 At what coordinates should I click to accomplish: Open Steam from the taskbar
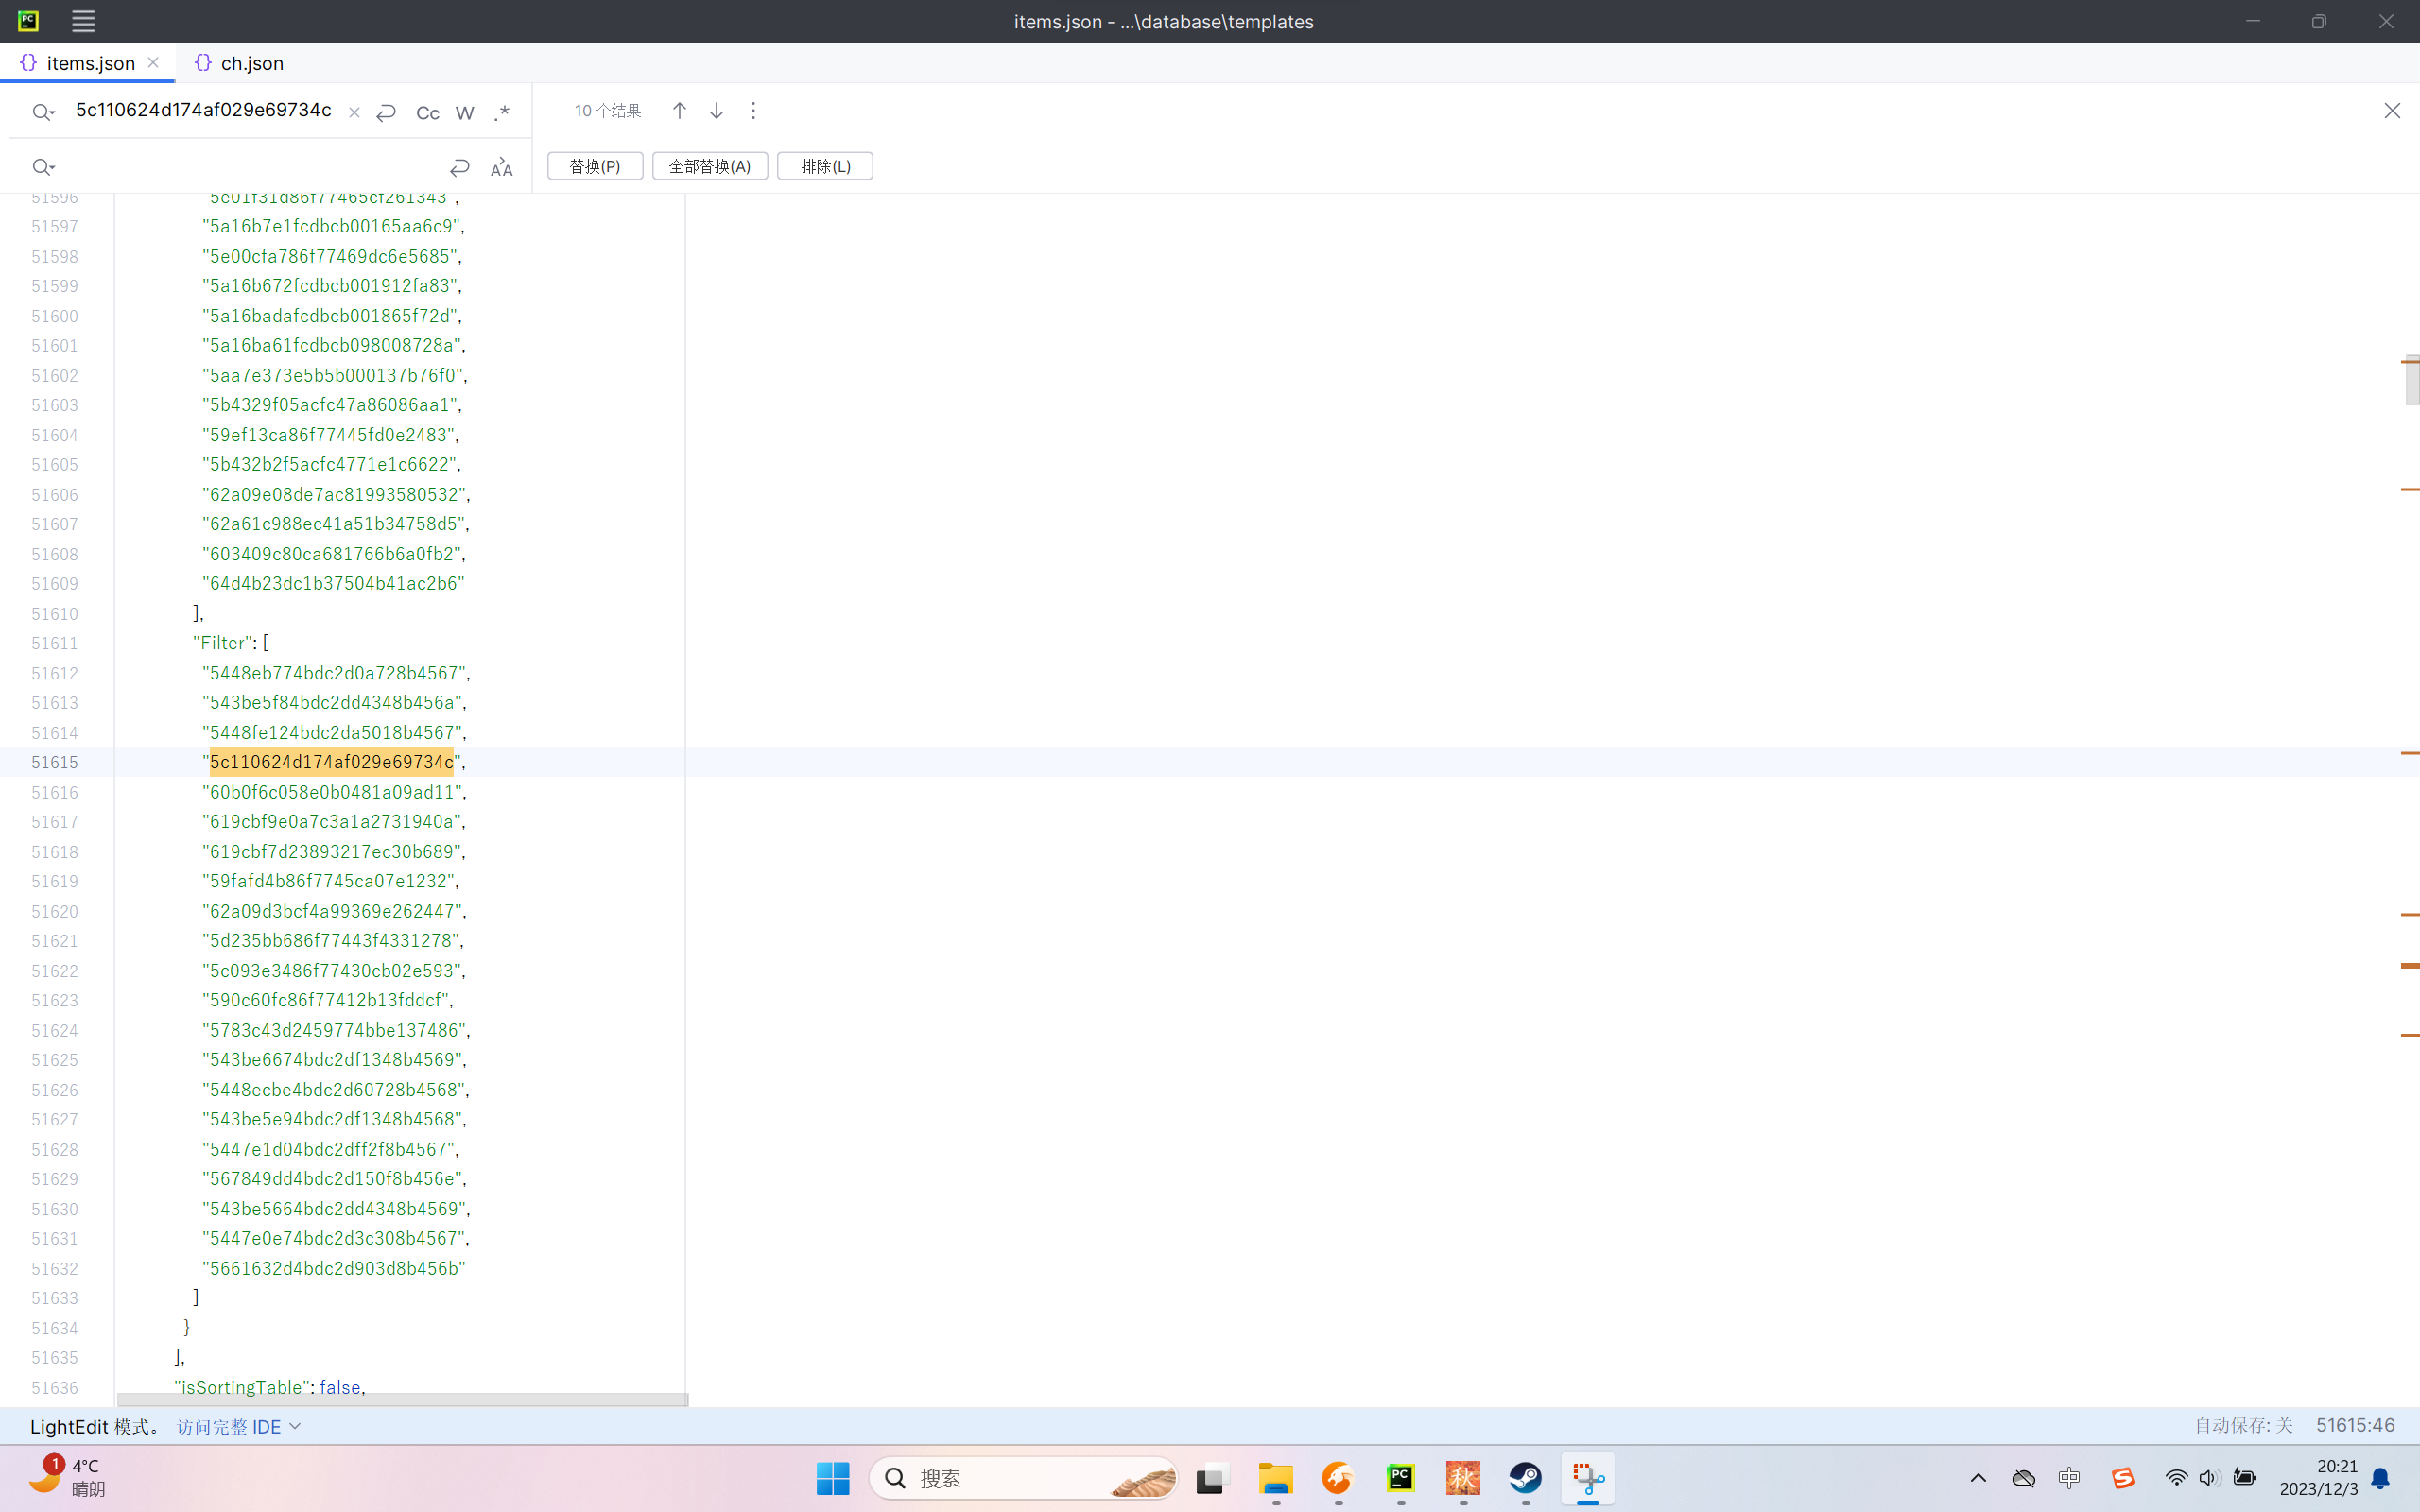tap(1525, 1478)
